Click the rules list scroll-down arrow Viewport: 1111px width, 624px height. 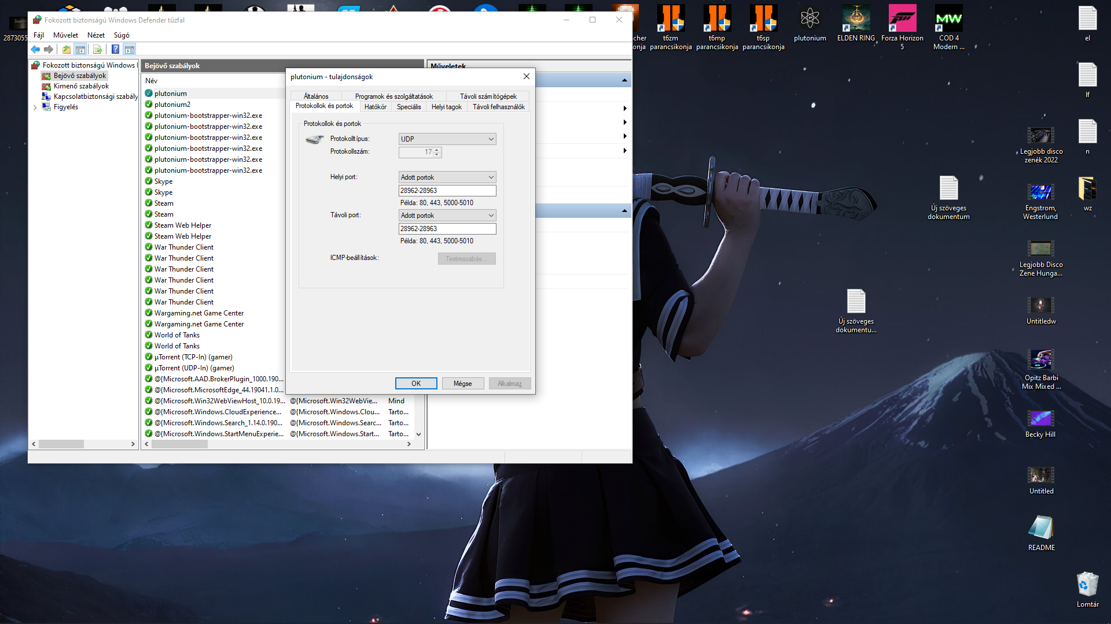click(418, 434)
